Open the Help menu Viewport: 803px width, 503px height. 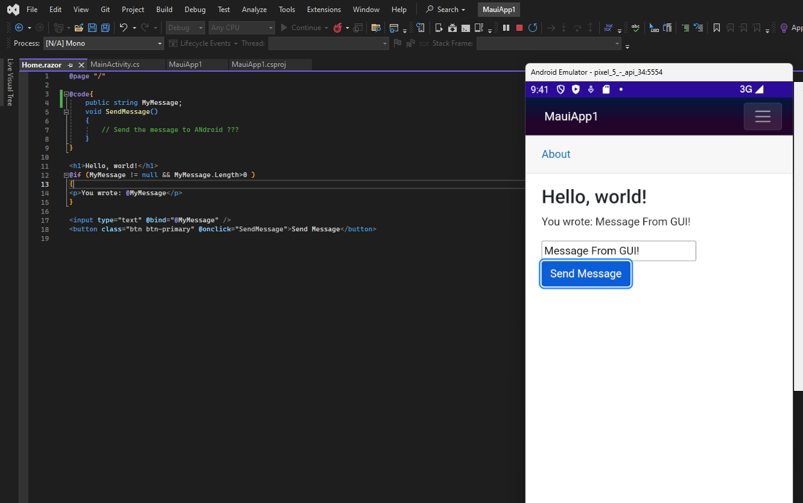(399, 10)
